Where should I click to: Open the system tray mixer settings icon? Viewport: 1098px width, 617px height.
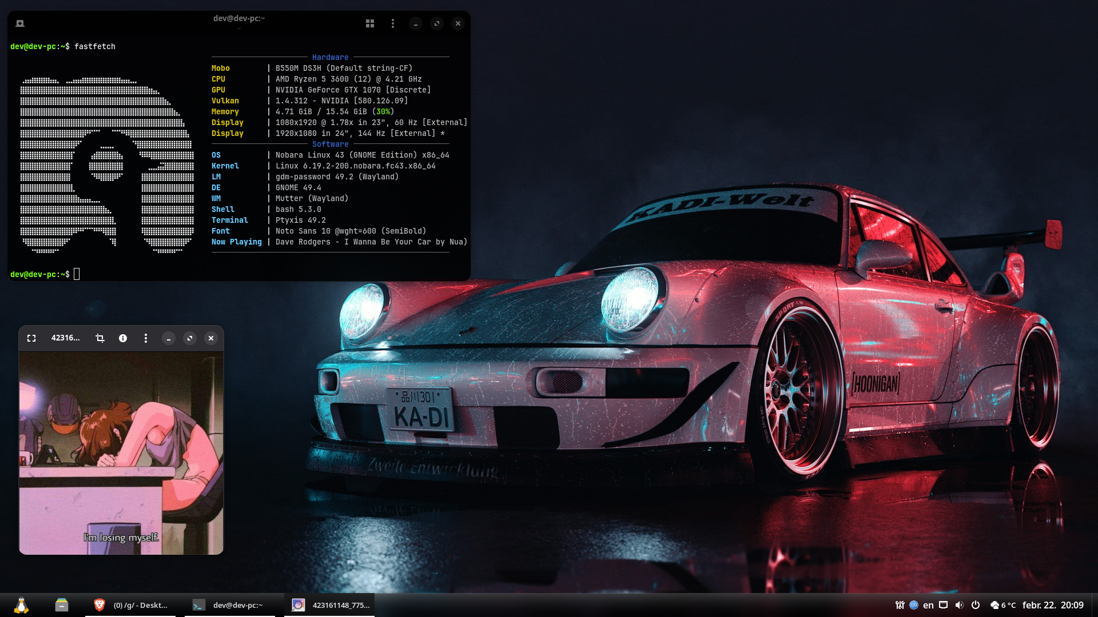pyautogui.click(x=900, y=605)
